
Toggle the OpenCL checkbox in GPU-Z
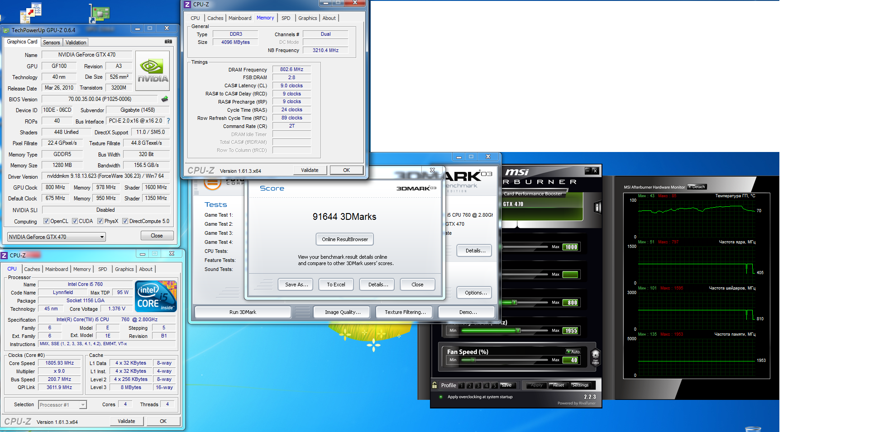pyautogui.click(x=46, y=221)
